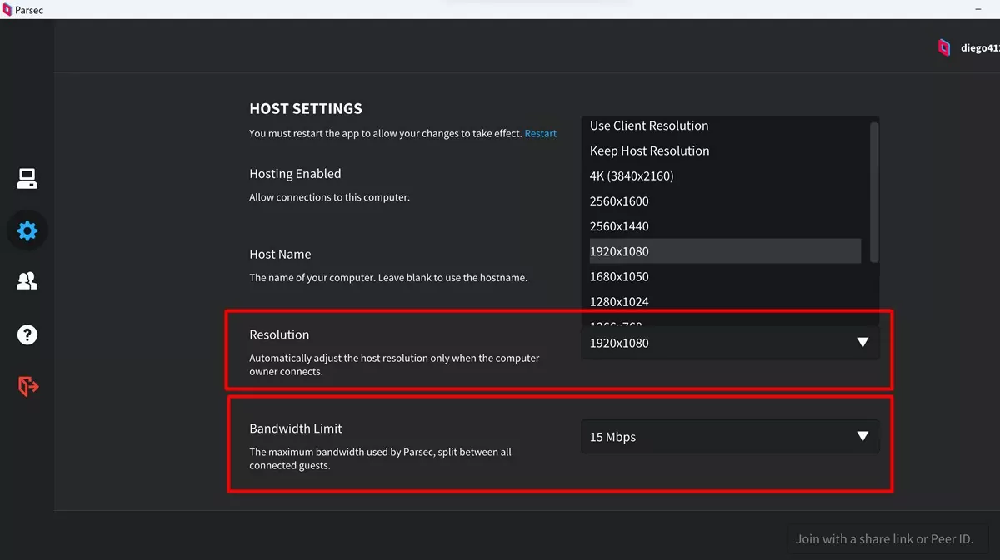Screen dimensions: 1000x560
Task: Expand the Resolution dropdown arrow
Action: [862, 343]
